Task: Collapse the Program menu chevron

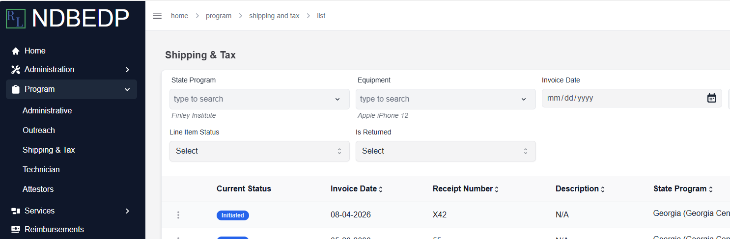Action: [127, 89]
